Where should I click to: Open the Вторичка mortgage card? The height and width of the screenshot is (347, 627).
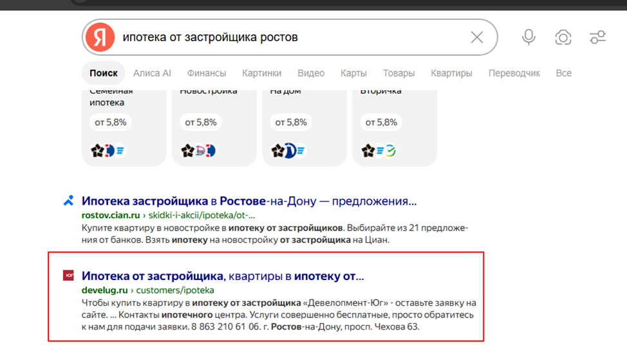[x=395, y=128]
